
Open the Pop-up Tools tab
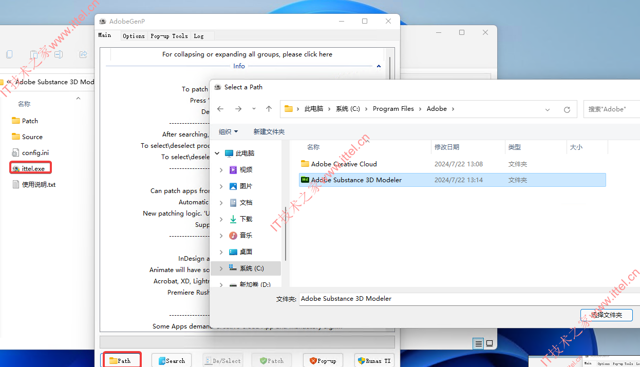tap(169, 36)
